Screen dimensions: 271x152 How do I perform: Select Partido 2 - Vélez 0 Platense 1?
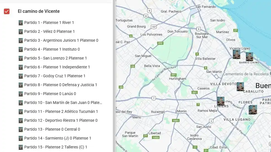pos(49,31)
